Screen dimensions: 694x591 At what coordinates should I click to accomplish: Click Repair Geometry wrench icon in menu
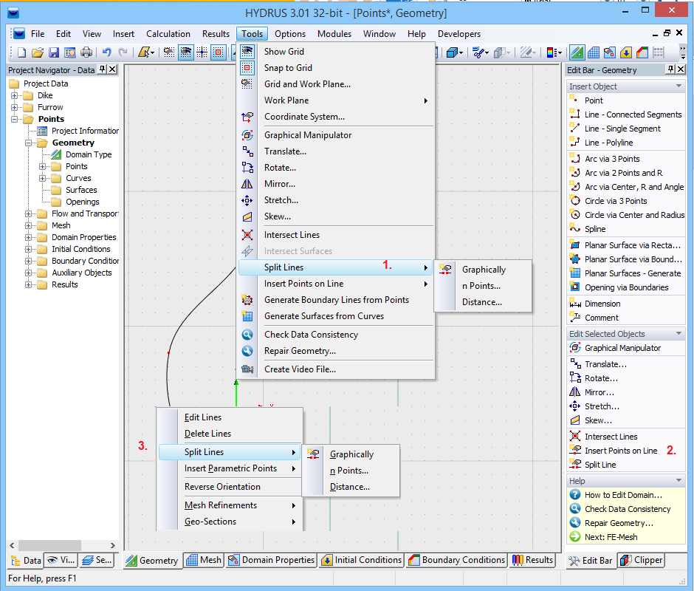tap(247, 351)
